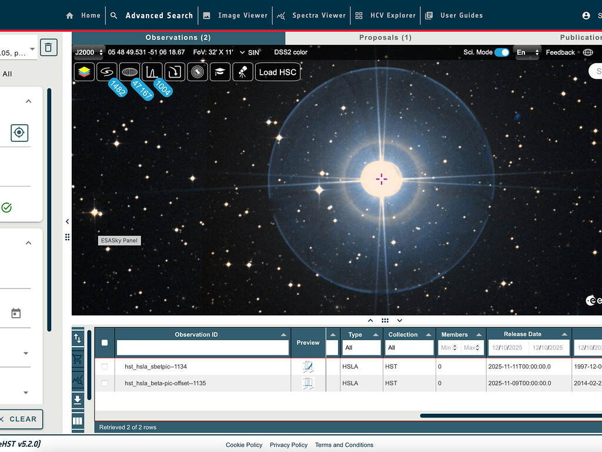This screenshot has height=452, width=602.
Task: Switch to the Proposals (1) tab
Action: [x=385, y=38]
